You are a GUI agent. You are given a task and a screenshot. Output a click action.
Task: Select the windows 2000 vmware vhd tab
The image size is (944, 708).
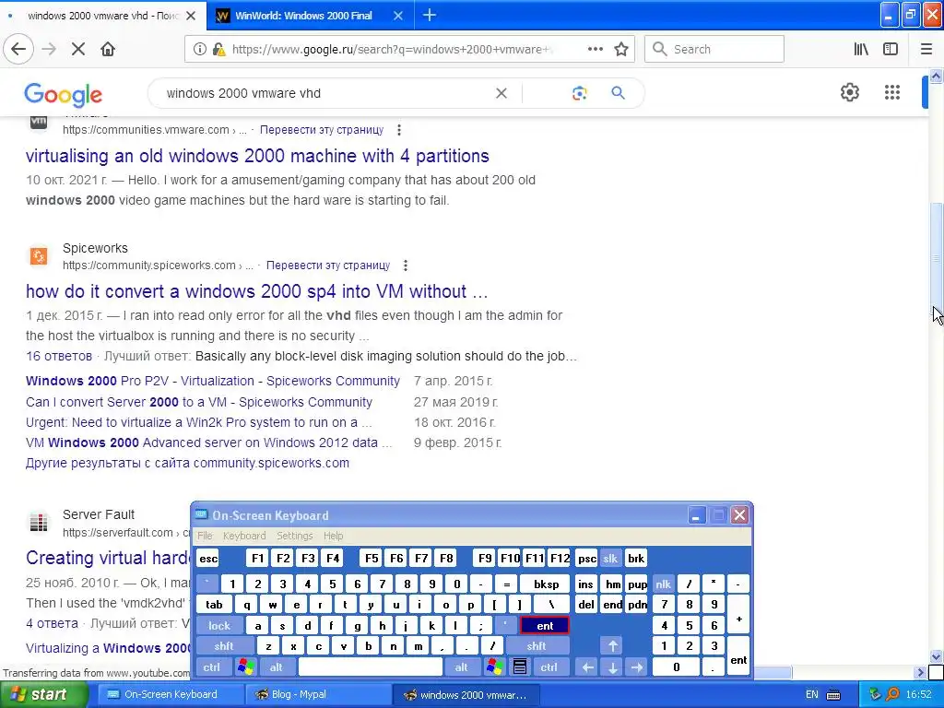(102, 16)
